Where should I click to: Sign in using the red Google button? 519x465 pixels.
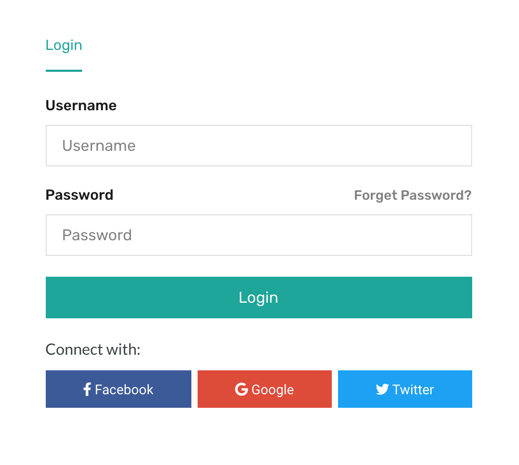pos(265,389)
